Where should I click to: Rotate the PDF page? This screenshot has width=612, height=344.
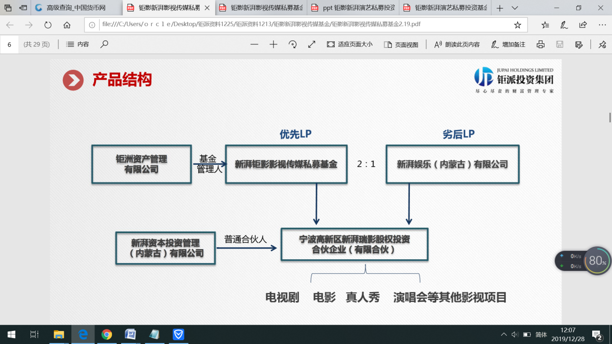[x=293, y=44]
